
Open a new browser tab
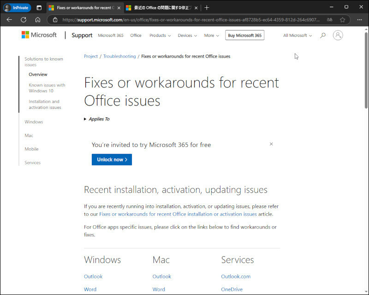tap(207, 8)
